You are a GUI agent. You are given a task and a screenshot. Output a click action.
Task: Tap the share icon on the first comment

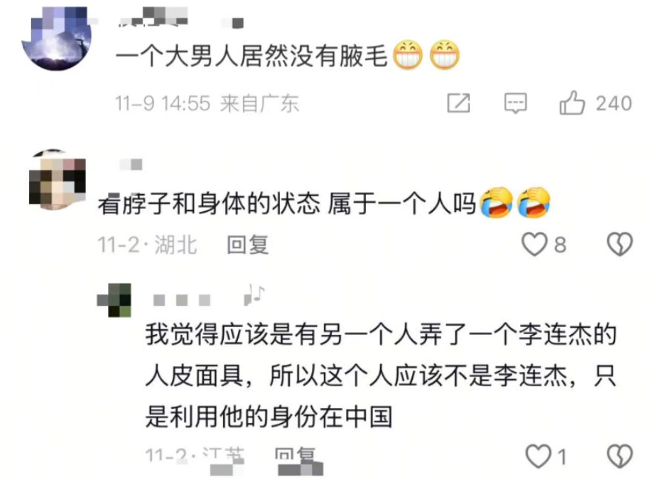(x=459, y=103)
